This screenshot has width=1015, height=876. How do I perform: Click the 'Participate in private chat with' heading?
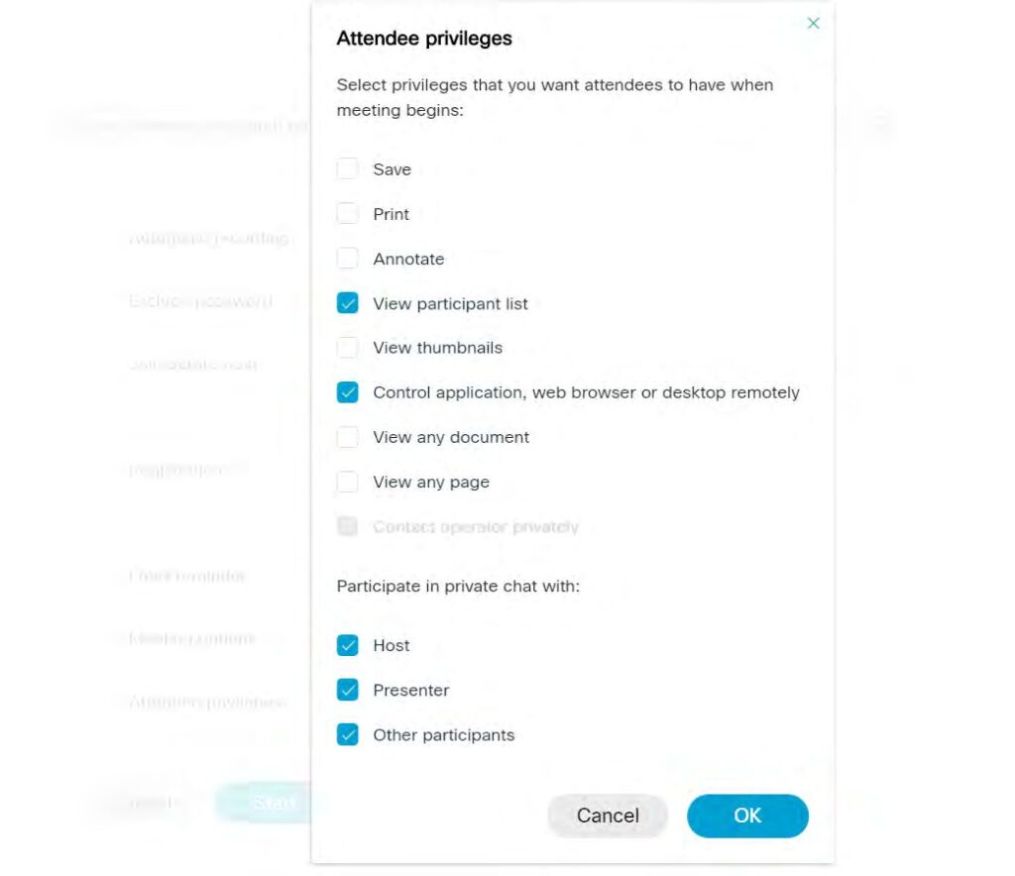pos(458,586)
